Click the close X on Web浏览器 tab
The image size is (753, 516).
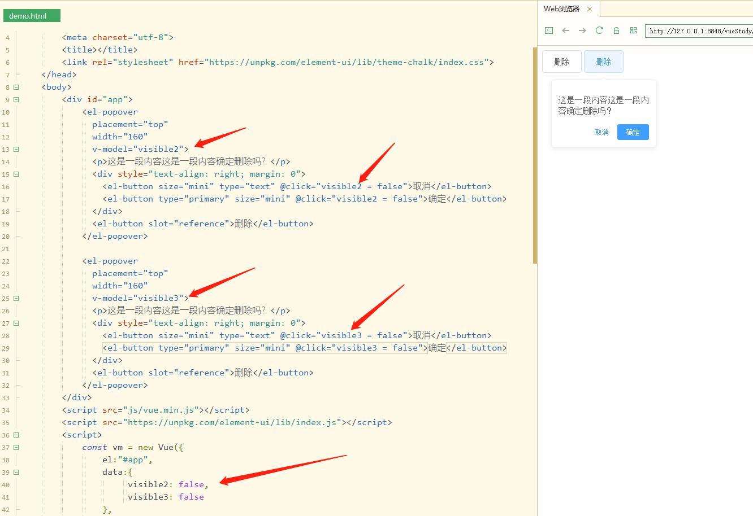590,8
